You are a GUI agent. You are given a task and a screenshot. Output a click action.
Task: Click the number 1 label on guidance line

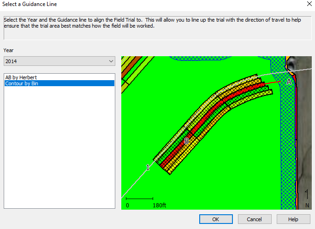coord(148,168)
